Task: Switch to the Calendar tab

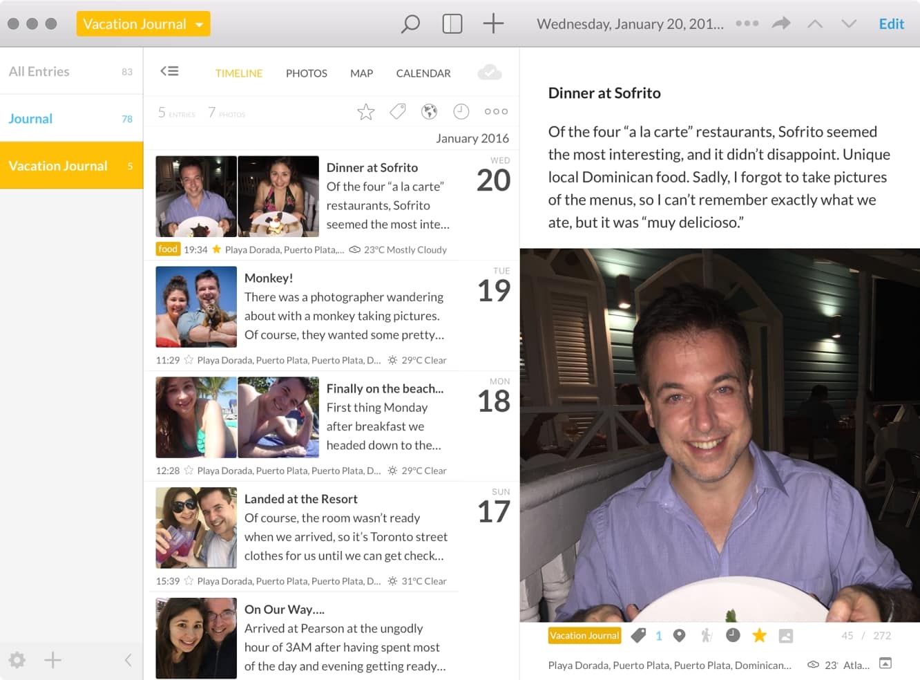Action: 423,73
